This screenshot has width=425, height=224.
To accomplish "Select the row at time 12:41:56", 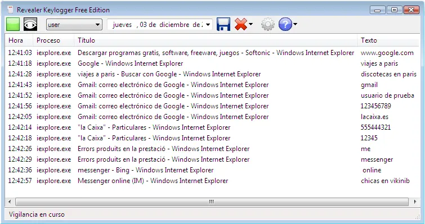I will 212,106.
